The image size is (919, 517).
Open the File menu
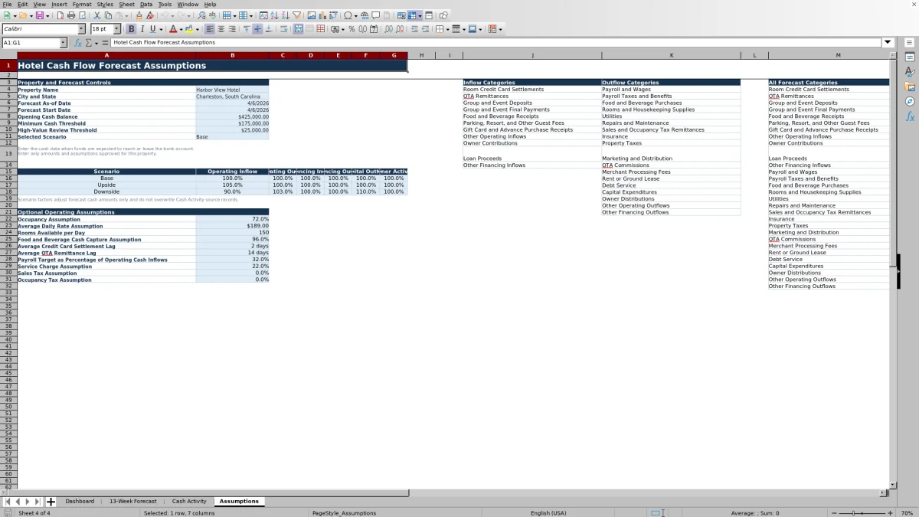coord(7,4)
